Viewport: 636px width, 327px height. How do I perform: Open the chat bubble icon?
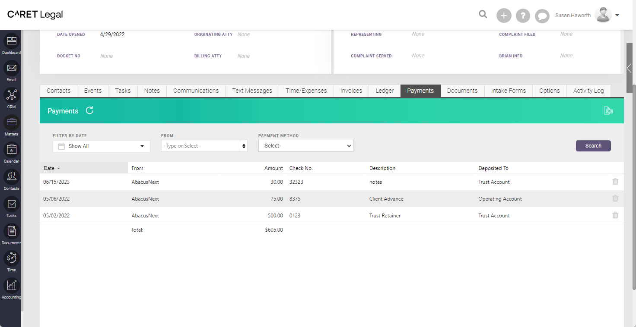[x=542, y=16]
